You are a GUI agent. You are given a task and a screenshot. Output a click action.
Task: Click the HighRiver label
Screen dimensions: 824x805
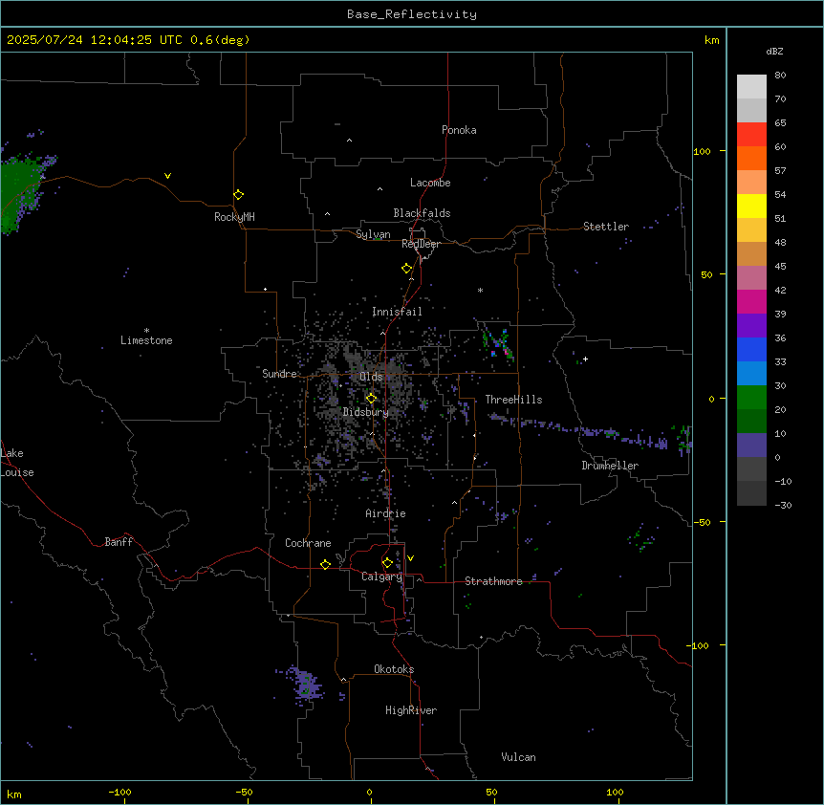(411, 710)
